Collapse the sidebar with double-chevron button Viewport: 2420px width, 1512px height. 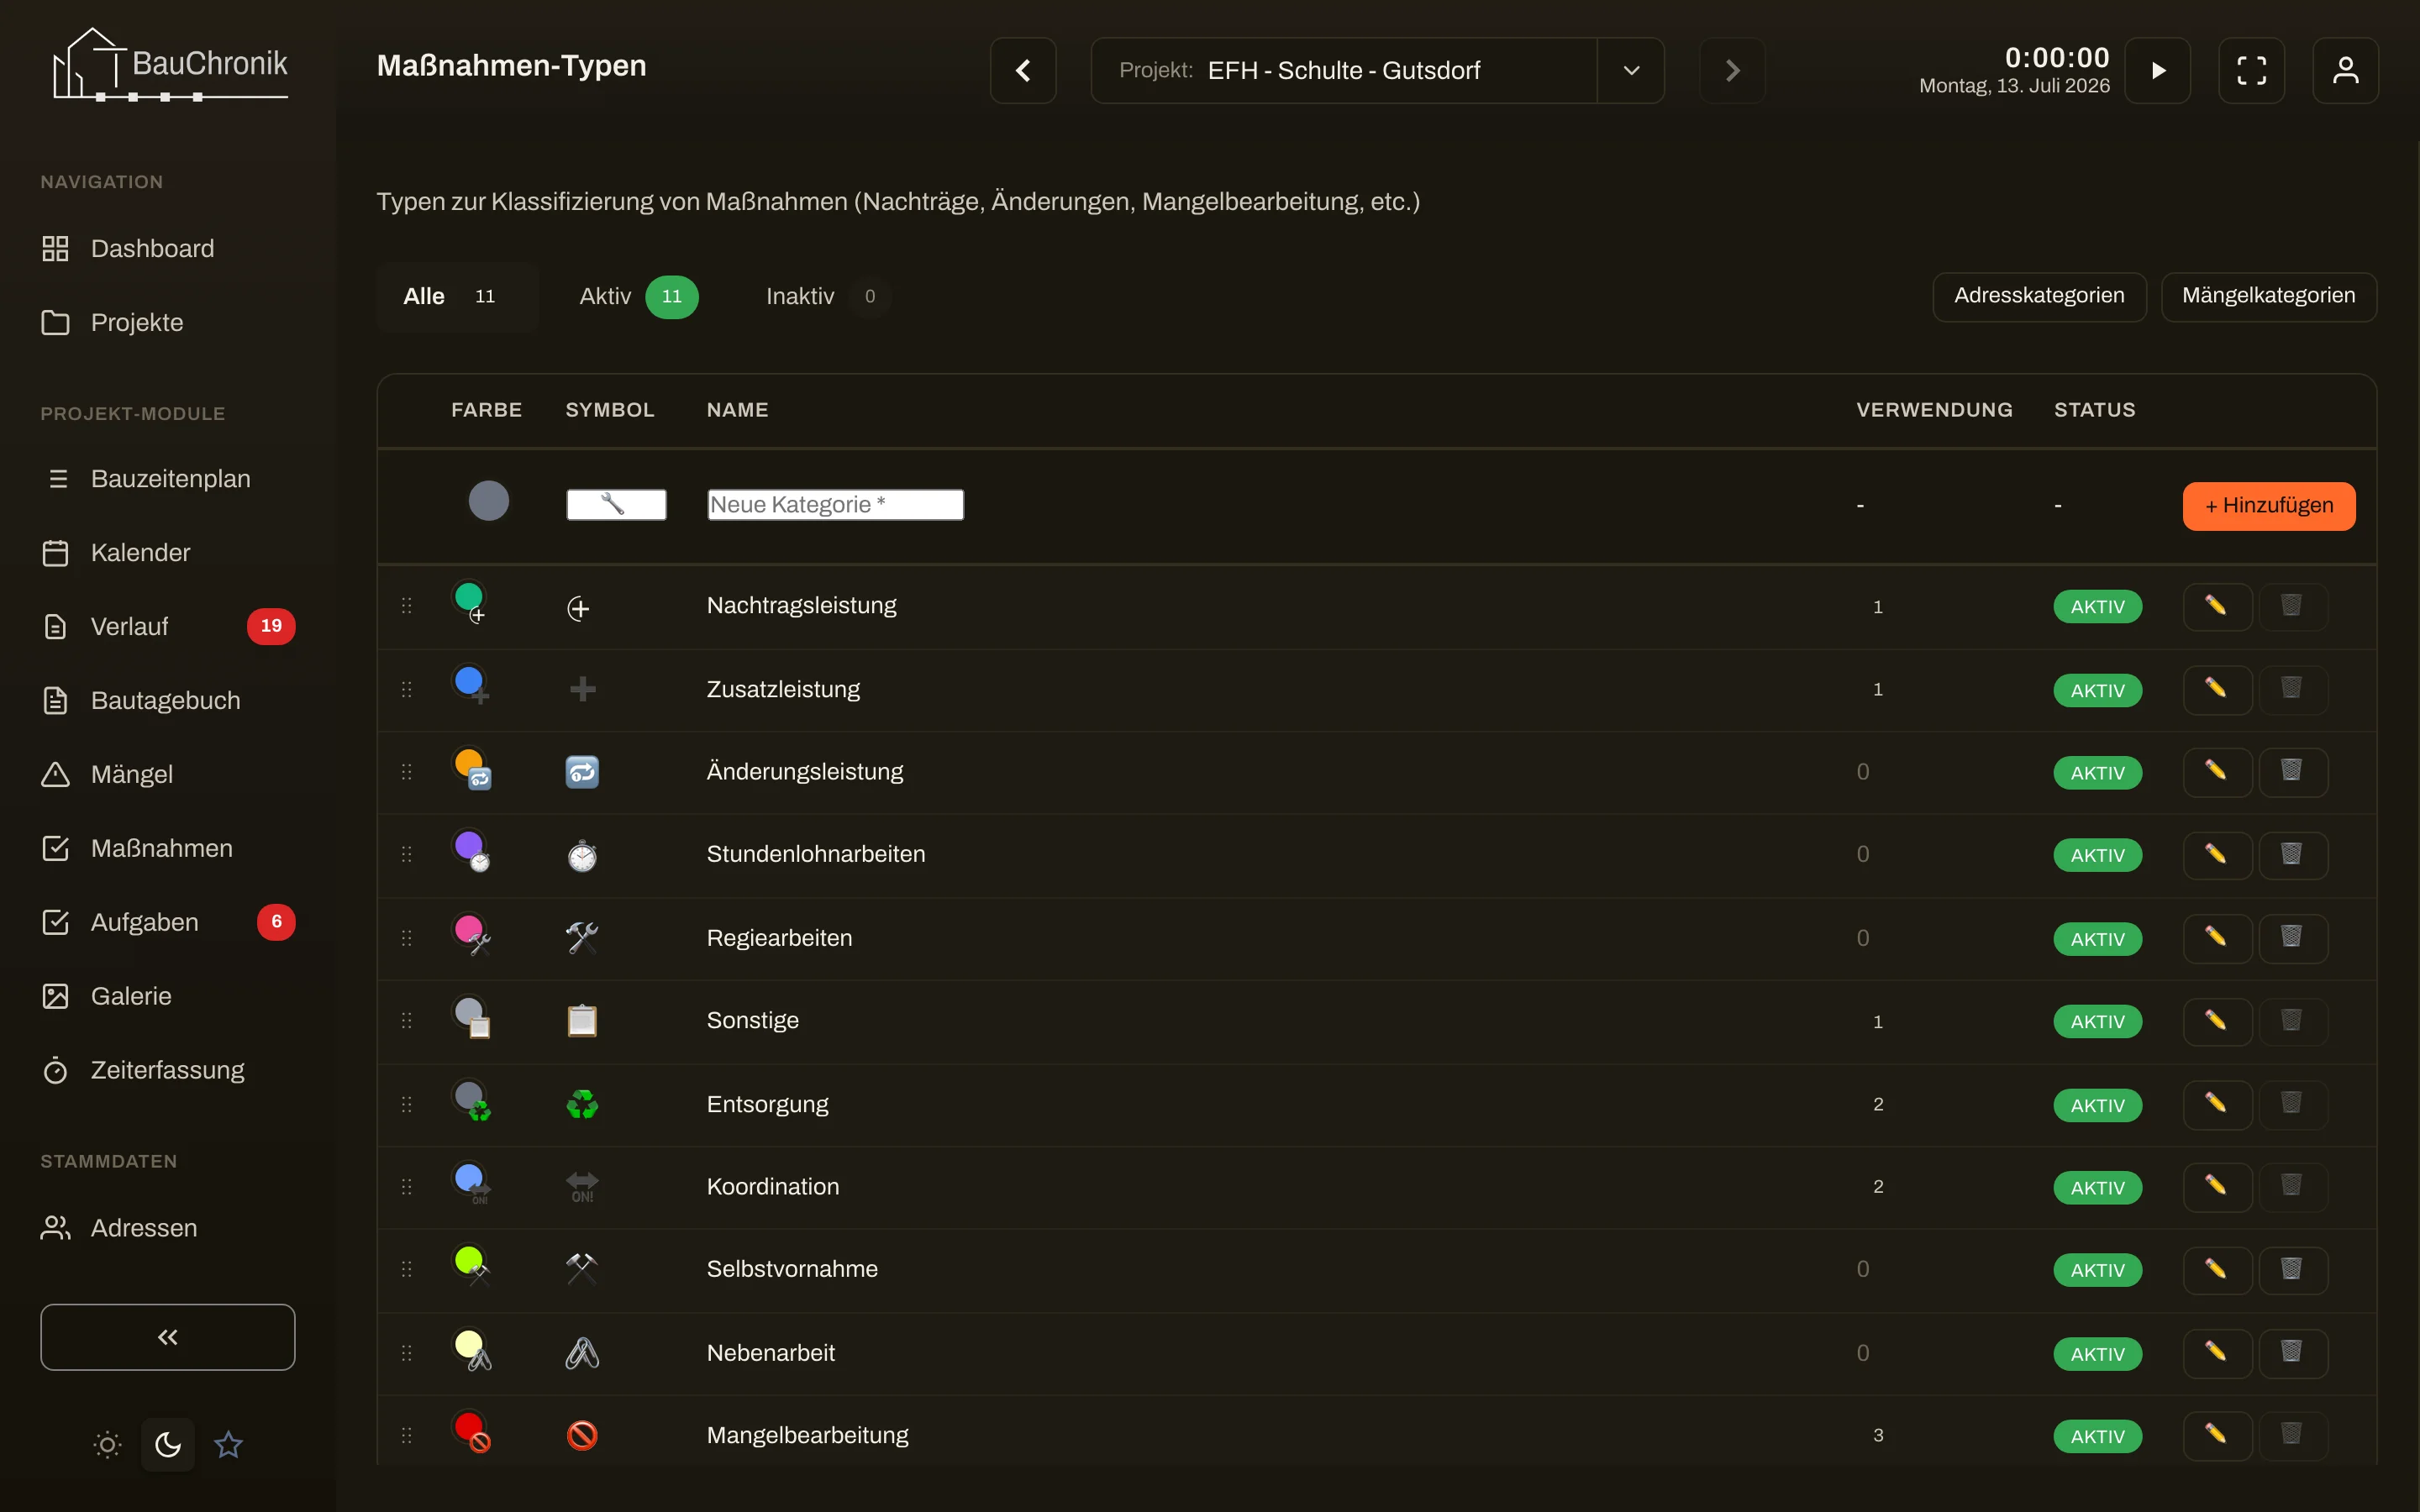click(168, 1337)
